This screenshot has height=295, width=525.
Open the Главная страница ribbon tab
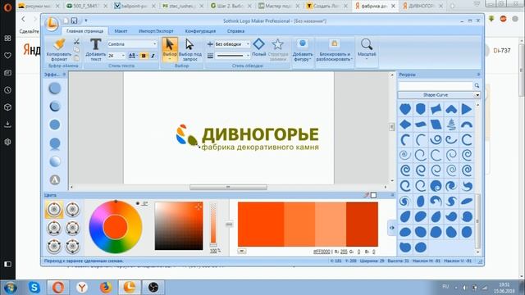coord(85,31)
